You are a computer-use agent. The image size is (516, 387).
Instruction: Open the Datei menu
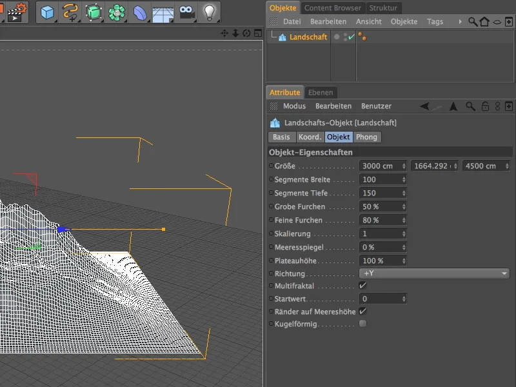click(292, 22)
